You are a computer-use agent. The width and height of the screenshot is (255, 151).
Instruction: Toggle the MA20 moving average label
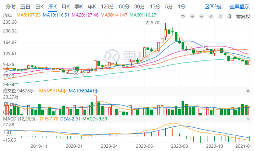coord(85,15)
